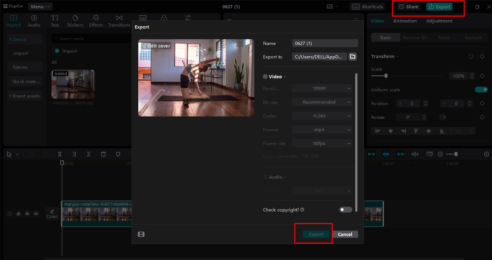
Task: Expand Brand assets in the sidebar
Action: tap(25, 96)
